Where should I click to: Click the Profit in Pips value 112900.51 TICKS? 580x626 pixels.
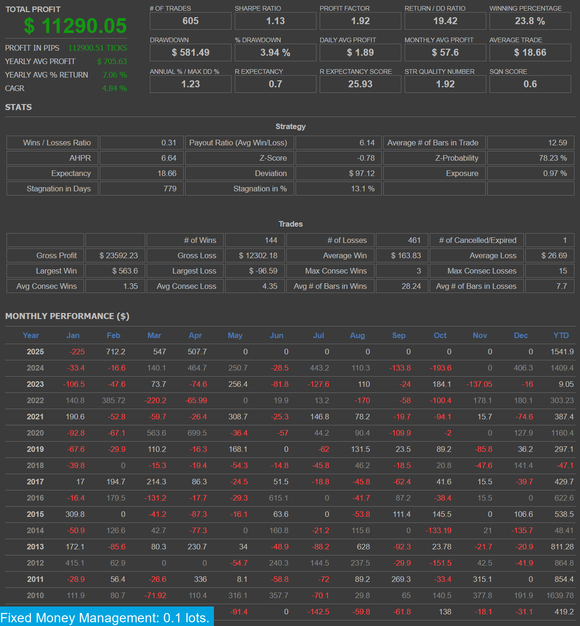[97, 48]
